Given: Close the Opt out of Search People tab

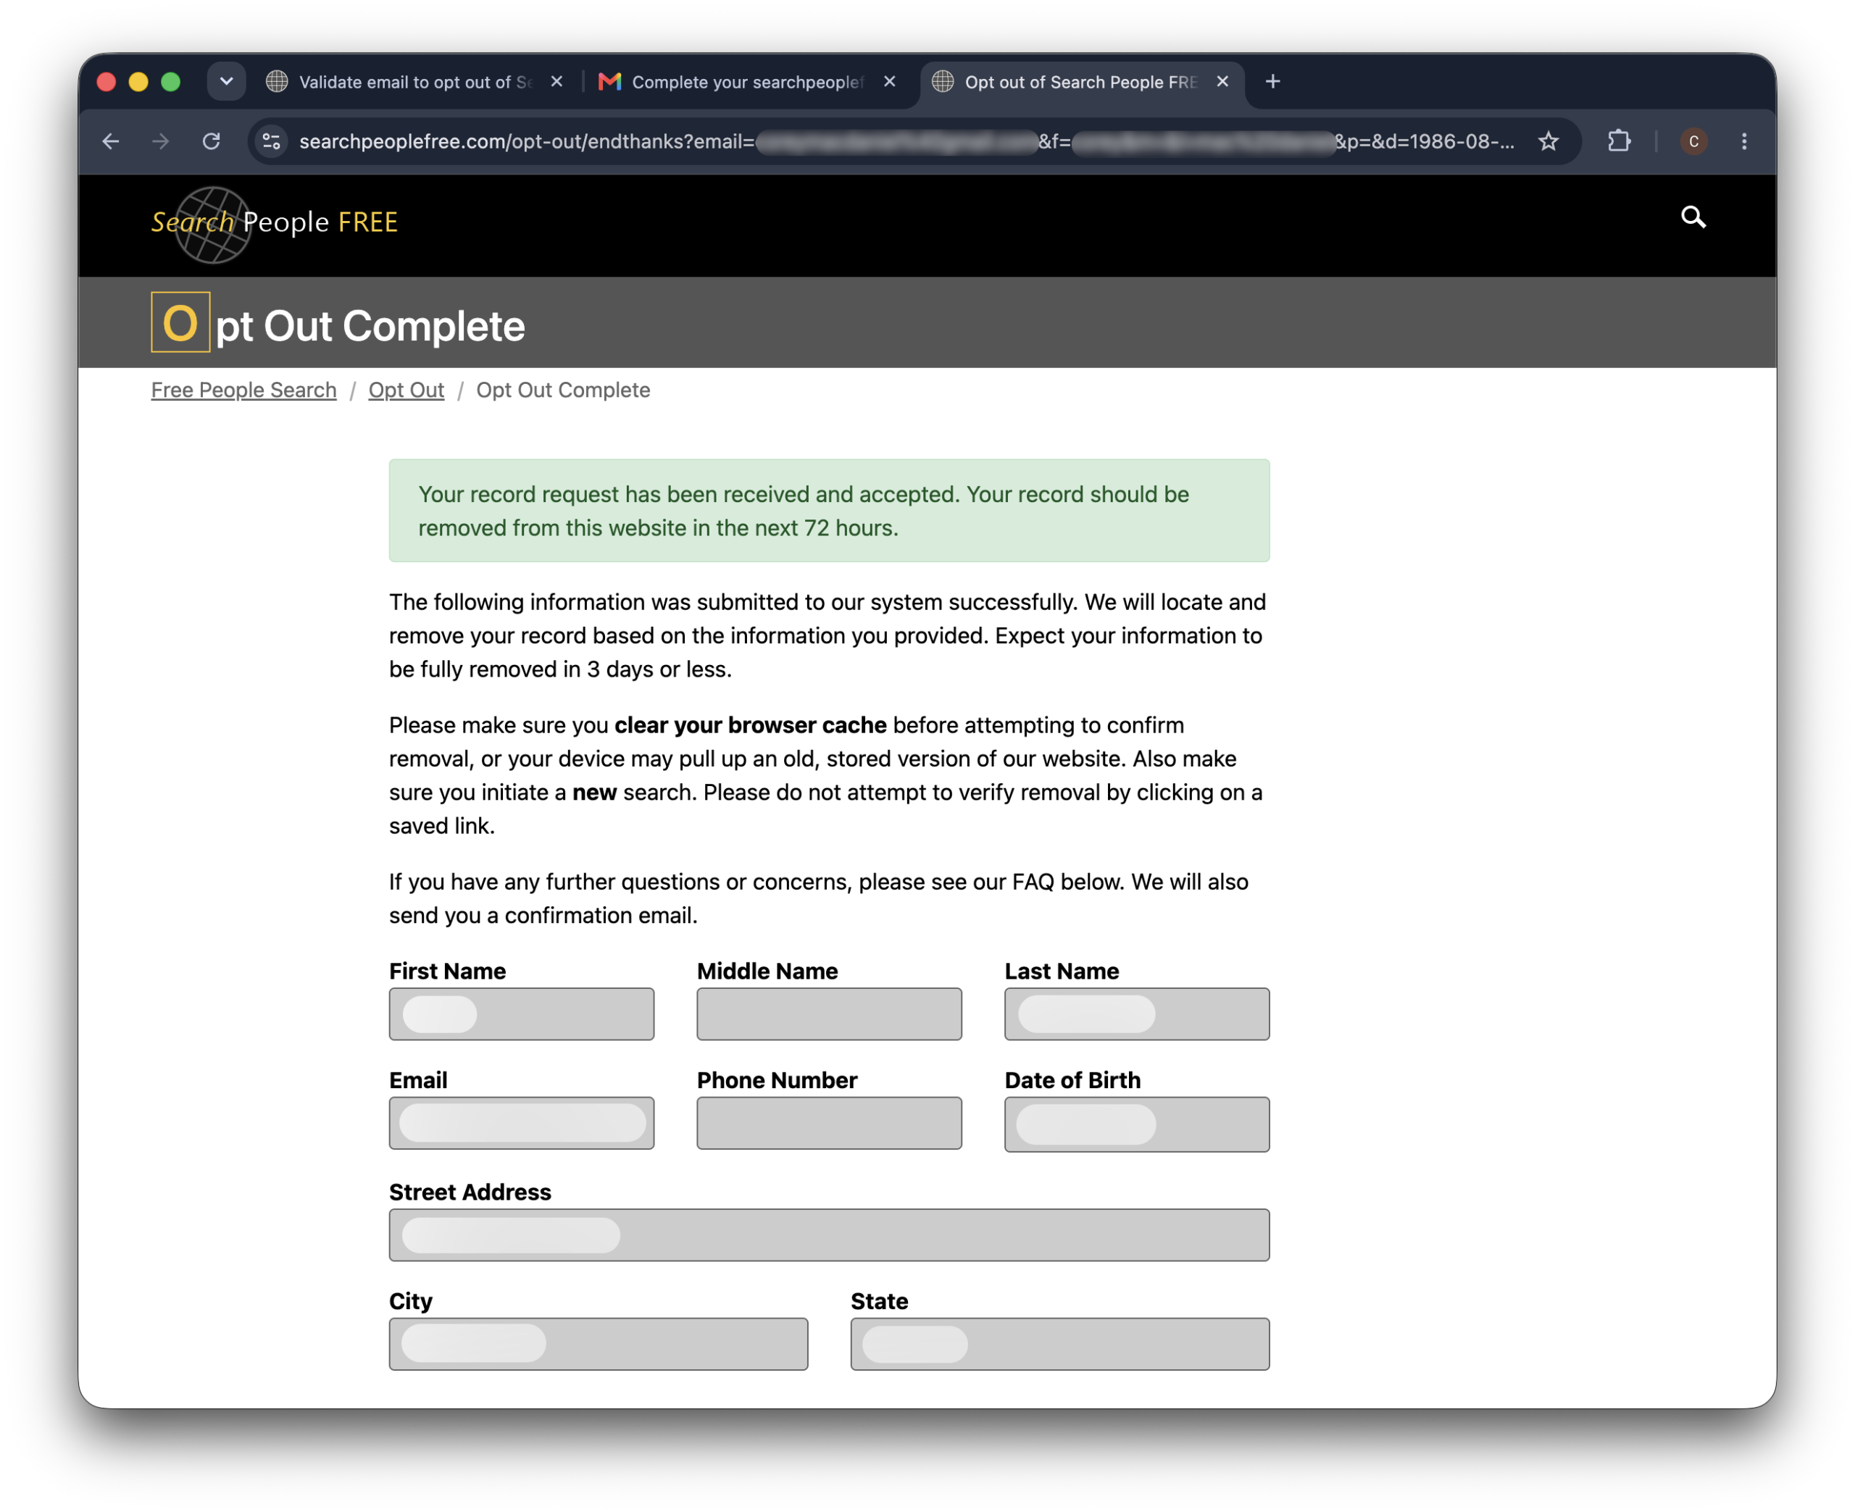Looking at the screenshot, I should 1222,81.
